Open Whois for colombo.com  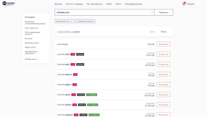(x=164, y=32)
